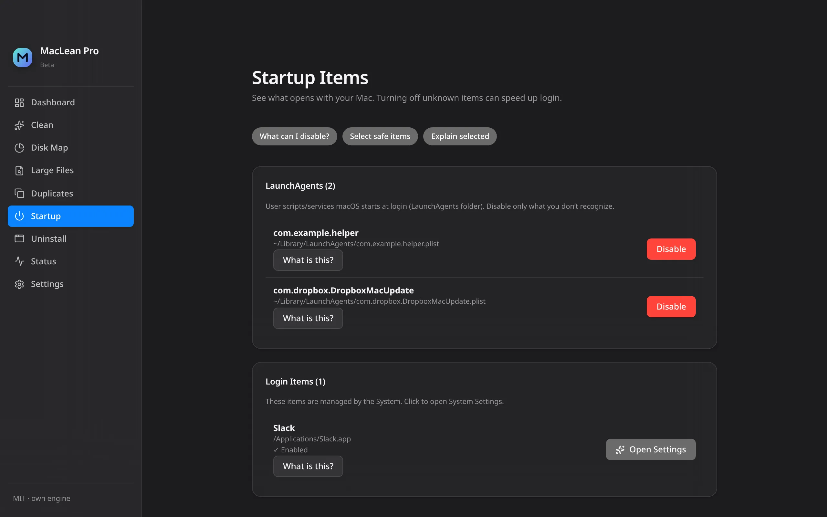The image size is (827, 517).
Task: Click Explain selected button
Action: click(460, 136)
